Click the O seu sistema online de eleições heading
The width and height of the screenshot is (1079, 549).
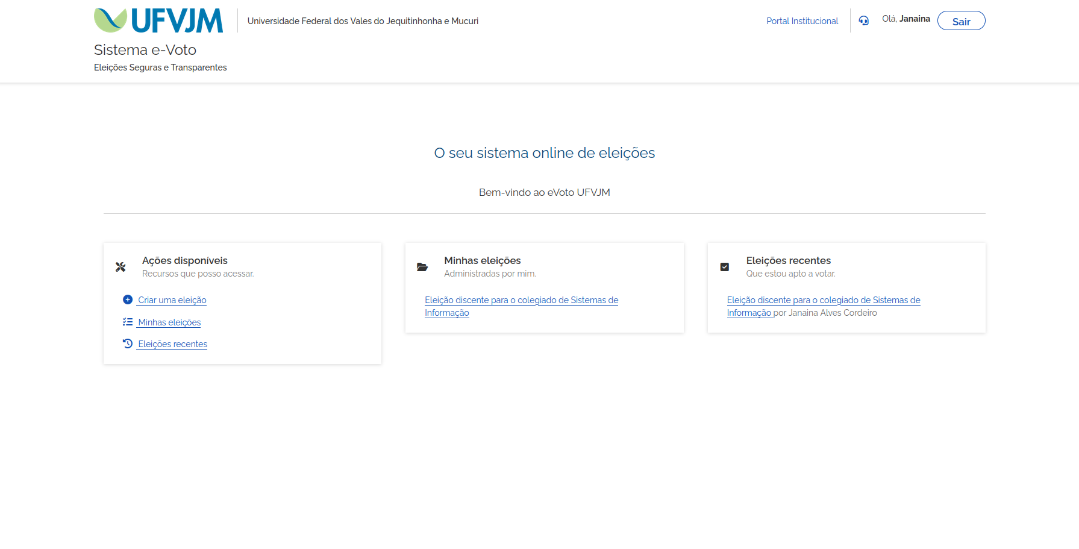tap(545, 153)
